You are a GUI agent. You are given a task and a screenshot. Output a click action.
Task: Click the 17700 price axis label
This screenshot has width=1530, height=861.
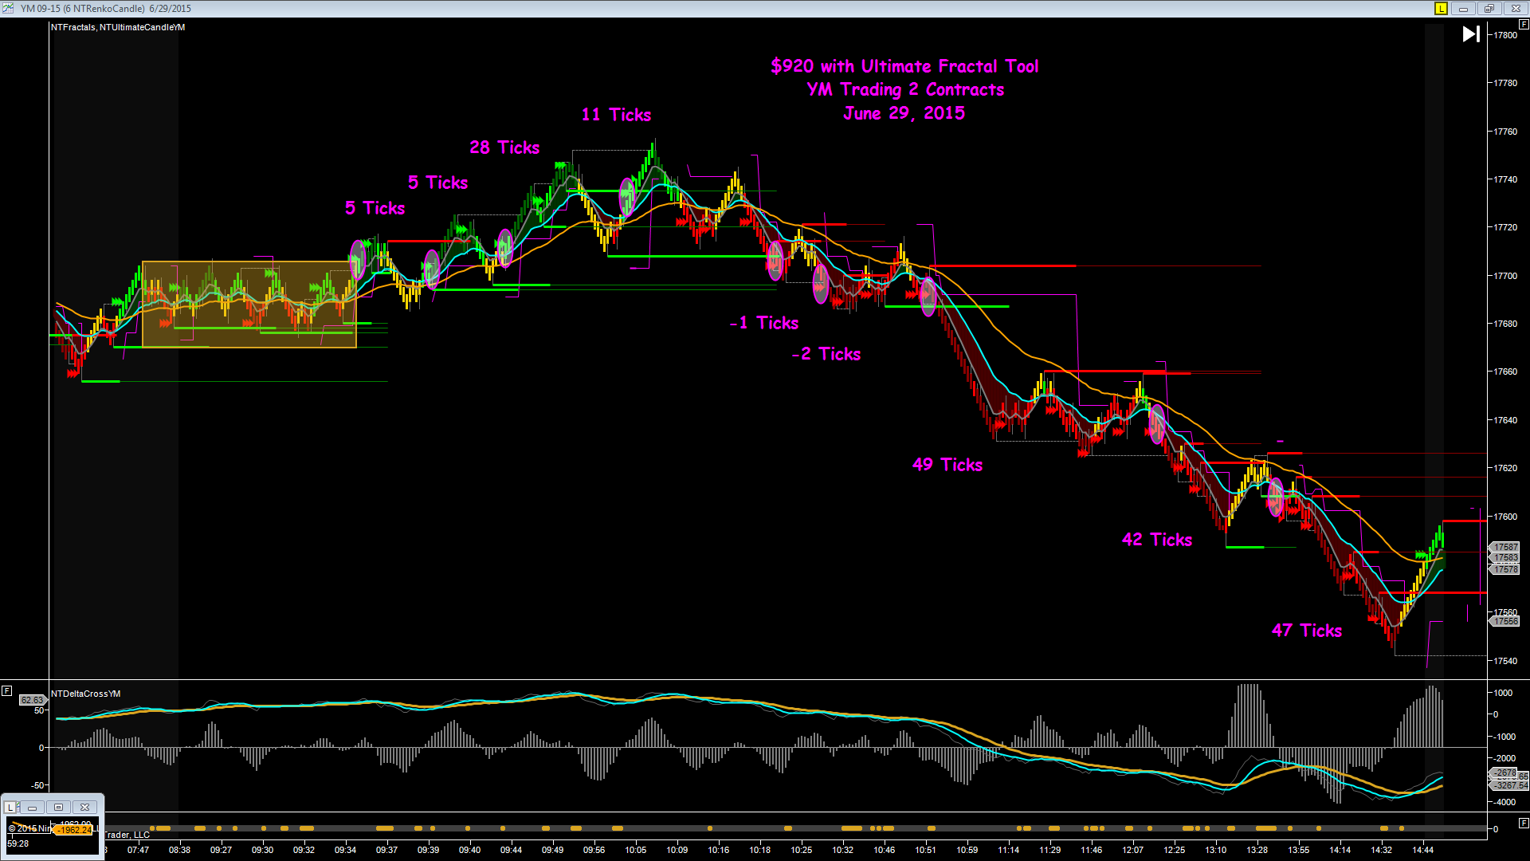(1505, 276)
